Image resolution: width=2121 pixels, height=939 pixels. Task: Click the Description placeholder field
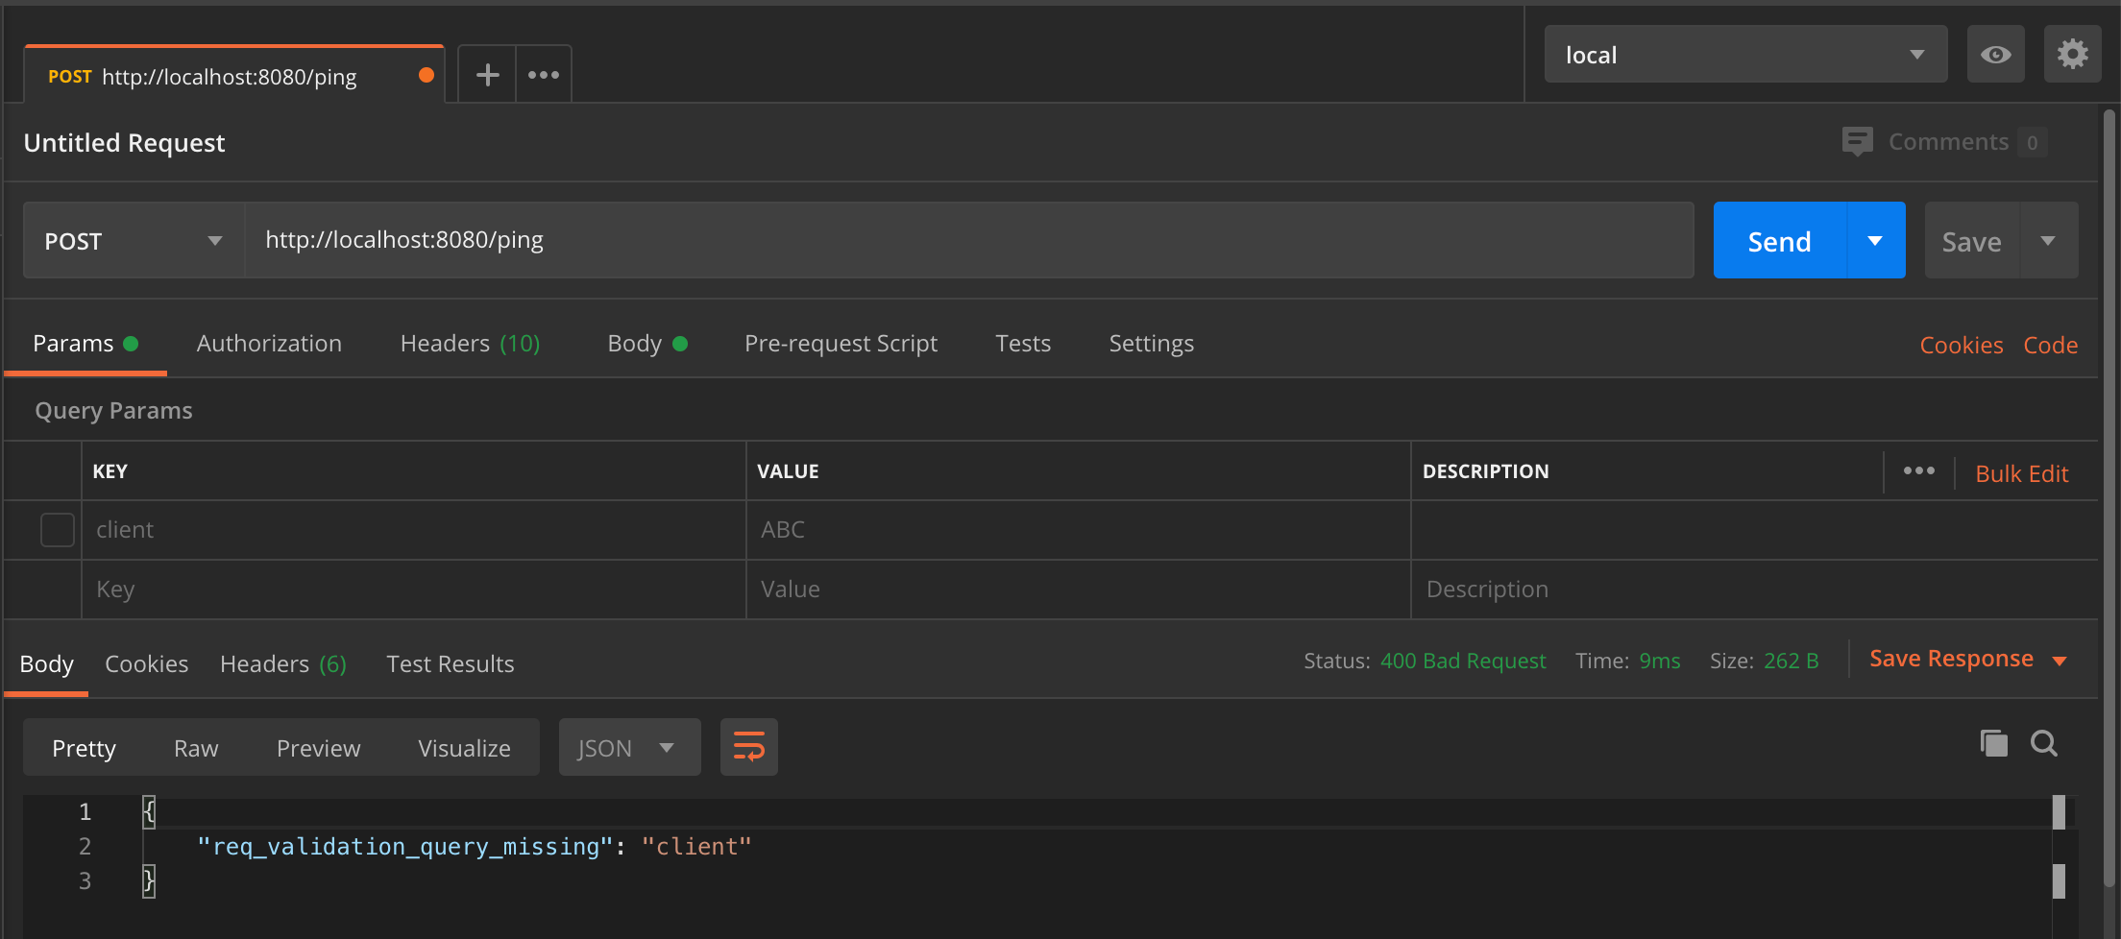(1754, 590)
